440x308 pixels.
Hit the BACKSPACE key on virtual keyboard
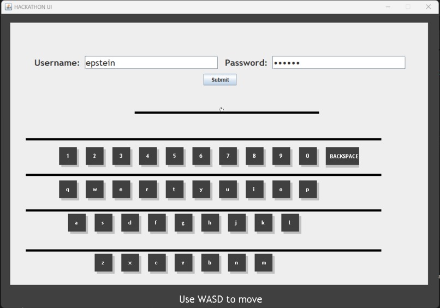click(x=342, y=156)
